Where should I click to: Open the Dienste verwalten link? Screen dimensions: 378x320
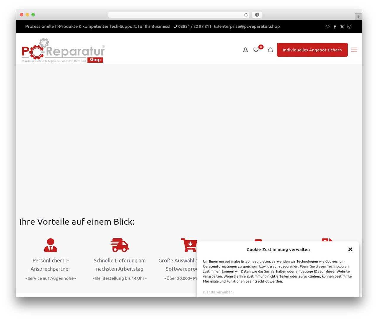click(x=218, y=292)
